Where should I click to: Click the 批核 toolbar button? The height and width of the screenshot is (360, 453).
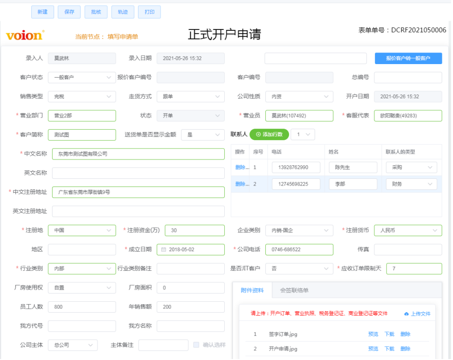[96, 12]
